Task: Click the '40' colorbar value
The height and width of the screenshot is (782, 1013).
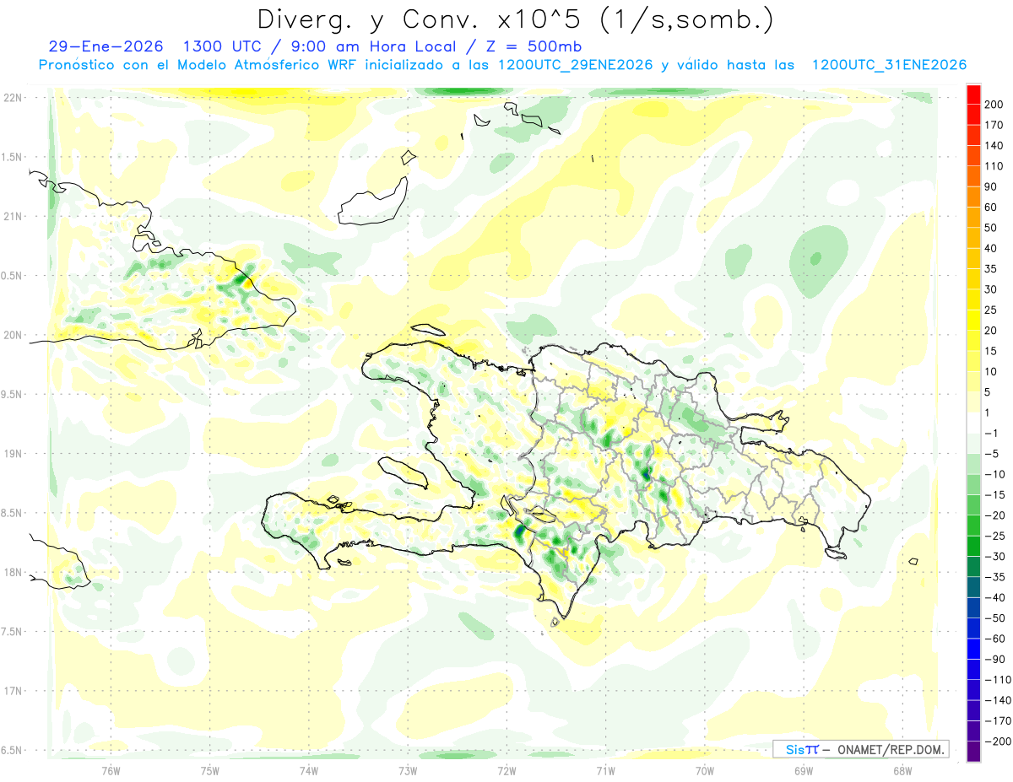Action: 992,248
